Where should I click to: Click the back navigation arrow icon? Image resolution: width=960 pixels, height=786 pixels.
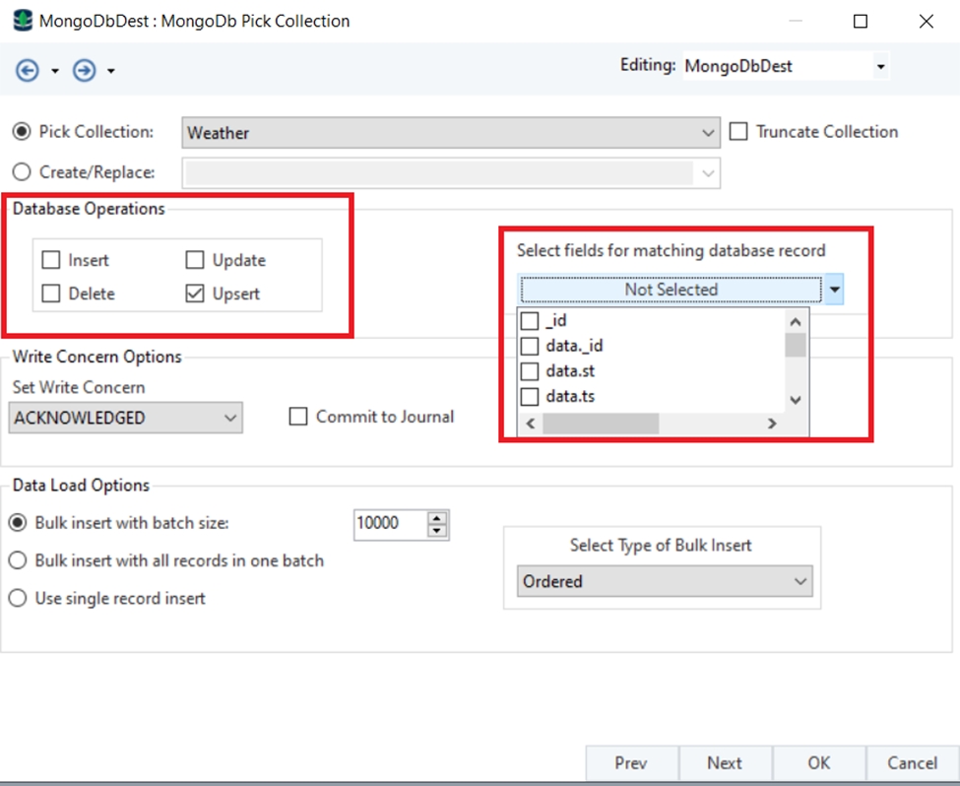click(x=27, y=71)
